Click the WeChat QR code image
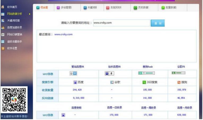This screenshot has height=120, width=203. click(x=14, y=100)
